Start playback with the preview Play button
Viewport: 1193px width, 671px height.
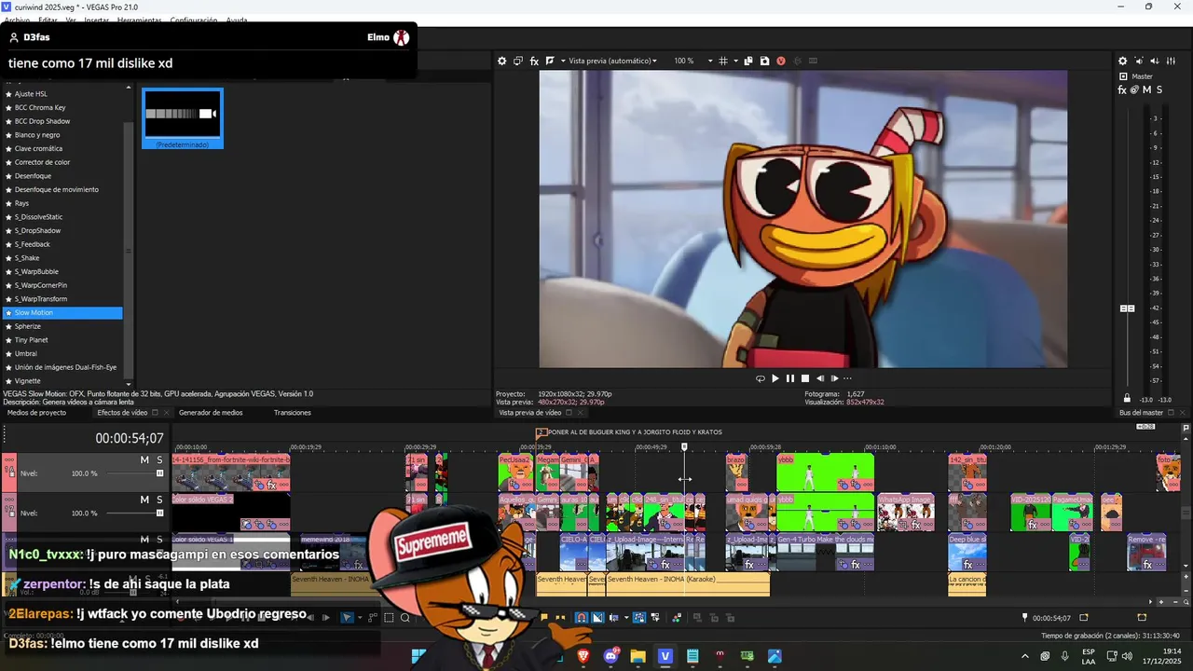coord(775,378)
